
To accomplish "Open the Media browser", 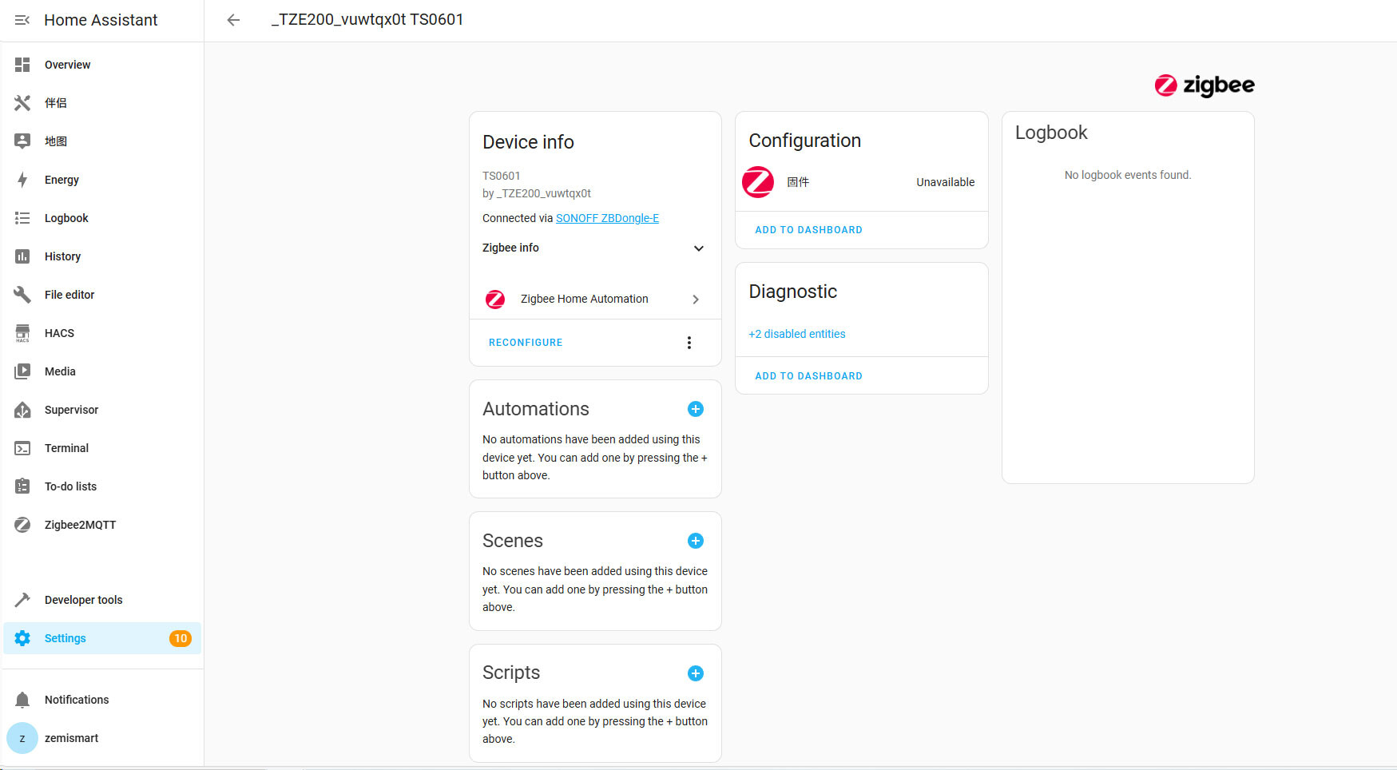I will (59, 371).
